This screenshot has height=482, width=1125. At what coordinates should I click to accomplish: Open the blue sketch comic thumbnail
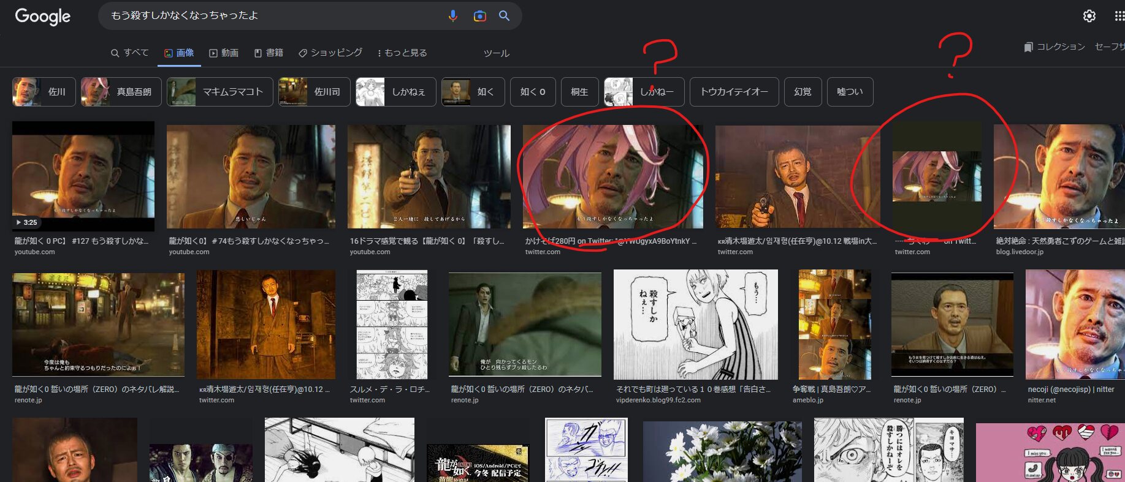[587, 450]
